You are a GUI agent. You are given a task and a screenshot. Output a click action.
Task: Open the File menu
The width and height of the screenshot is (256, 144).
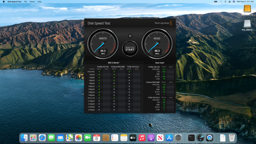25,2
